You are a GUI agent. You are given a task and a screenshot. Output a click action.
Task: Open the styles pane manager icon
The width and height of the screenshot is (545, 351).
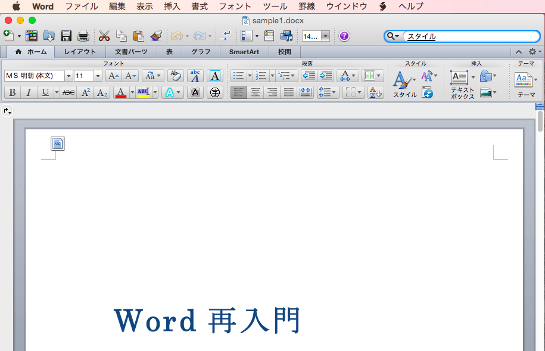tap(428, 92)
